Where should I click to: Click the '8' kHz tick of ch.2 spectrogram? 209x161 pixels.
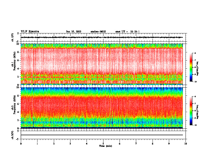point(18,96)
